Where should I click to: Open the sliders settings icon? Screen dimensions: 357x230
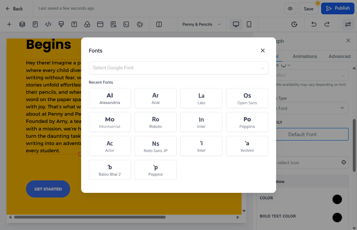(x=348, y=24)
